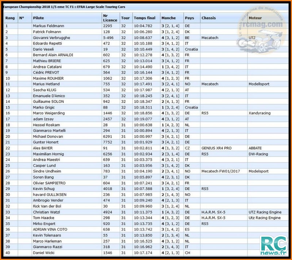
Task: Select final time 10:06.280
Action: pyautogui.click(x=143, y=32)
